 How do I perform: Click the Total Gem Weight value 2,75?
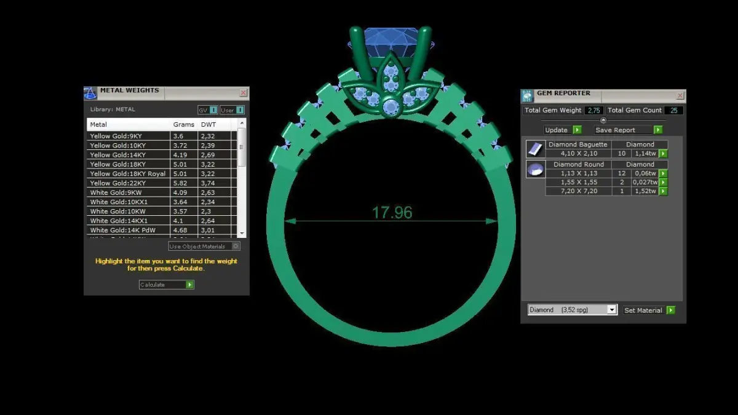(x=593, y=110)
